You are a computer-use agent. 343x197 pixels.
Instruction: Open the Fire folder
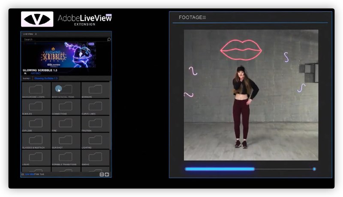(x=66, y=124)
